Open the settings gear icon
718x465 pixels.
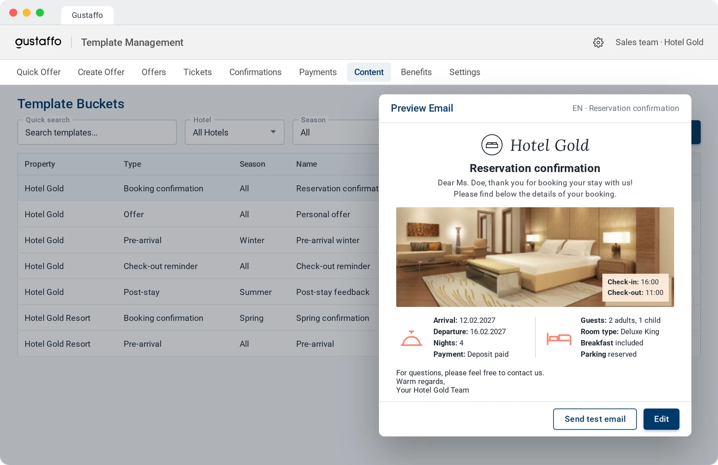click(598, 43)
